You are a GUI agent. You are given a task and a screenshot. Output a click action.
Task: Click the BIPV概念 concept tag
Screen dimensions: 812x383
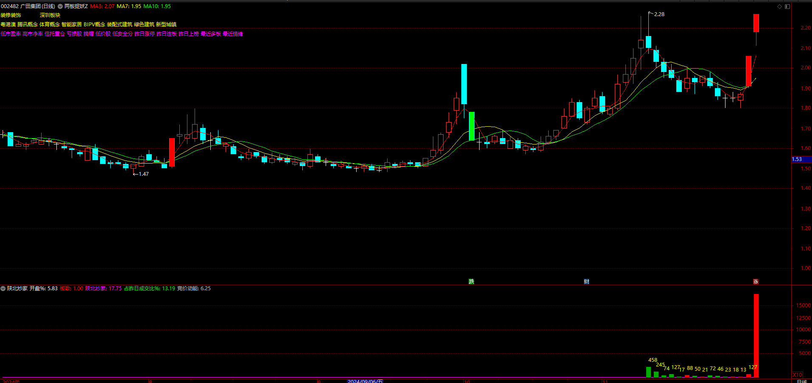click(94, 25)
